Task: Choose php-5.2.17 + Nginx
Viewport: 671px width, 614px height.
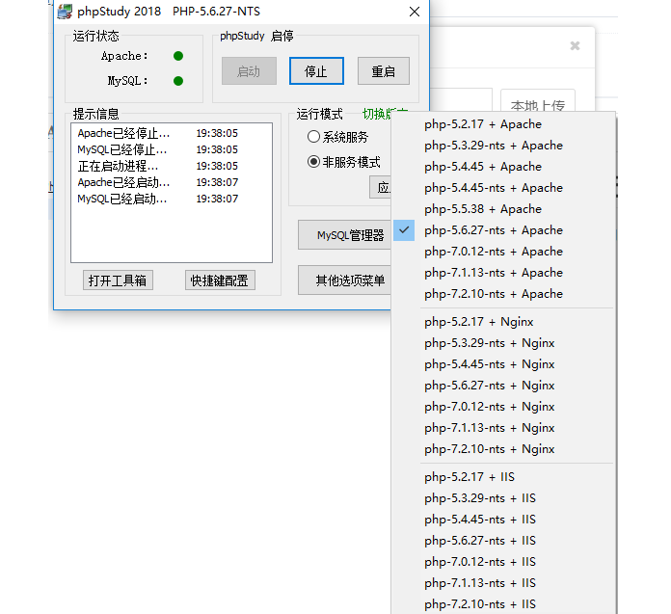Action: [503, 322]
